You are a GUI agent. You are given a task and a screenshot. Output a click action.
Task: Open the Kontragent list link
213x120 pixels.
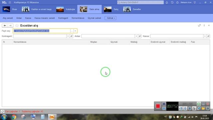tap(63, 18)
